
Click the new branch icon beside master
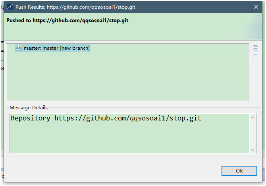[x=19, y=48]
